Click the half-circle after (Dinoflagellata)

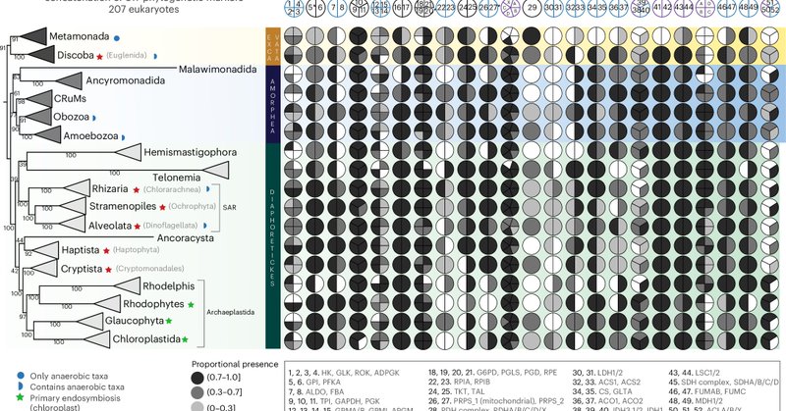(x=204, y=227)
